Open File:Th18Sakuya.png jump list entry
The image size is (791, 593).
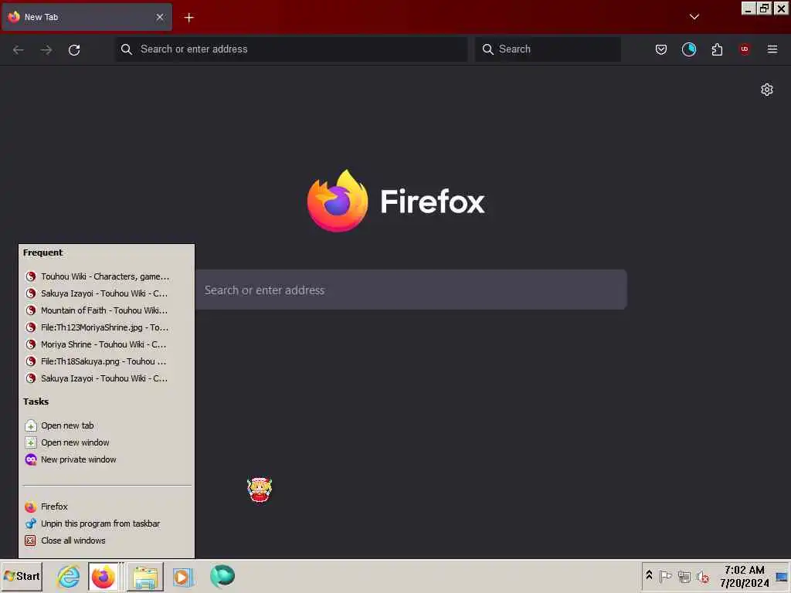click(x=106, y=361)
